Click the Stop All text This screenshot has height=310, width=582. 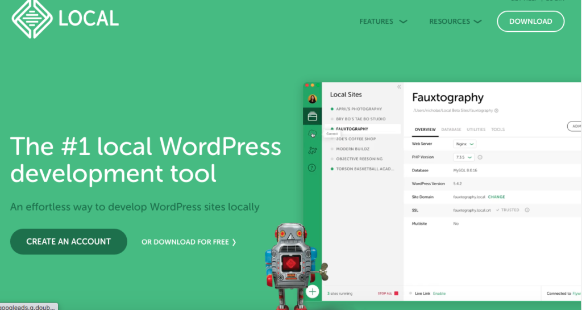[385, 294]
